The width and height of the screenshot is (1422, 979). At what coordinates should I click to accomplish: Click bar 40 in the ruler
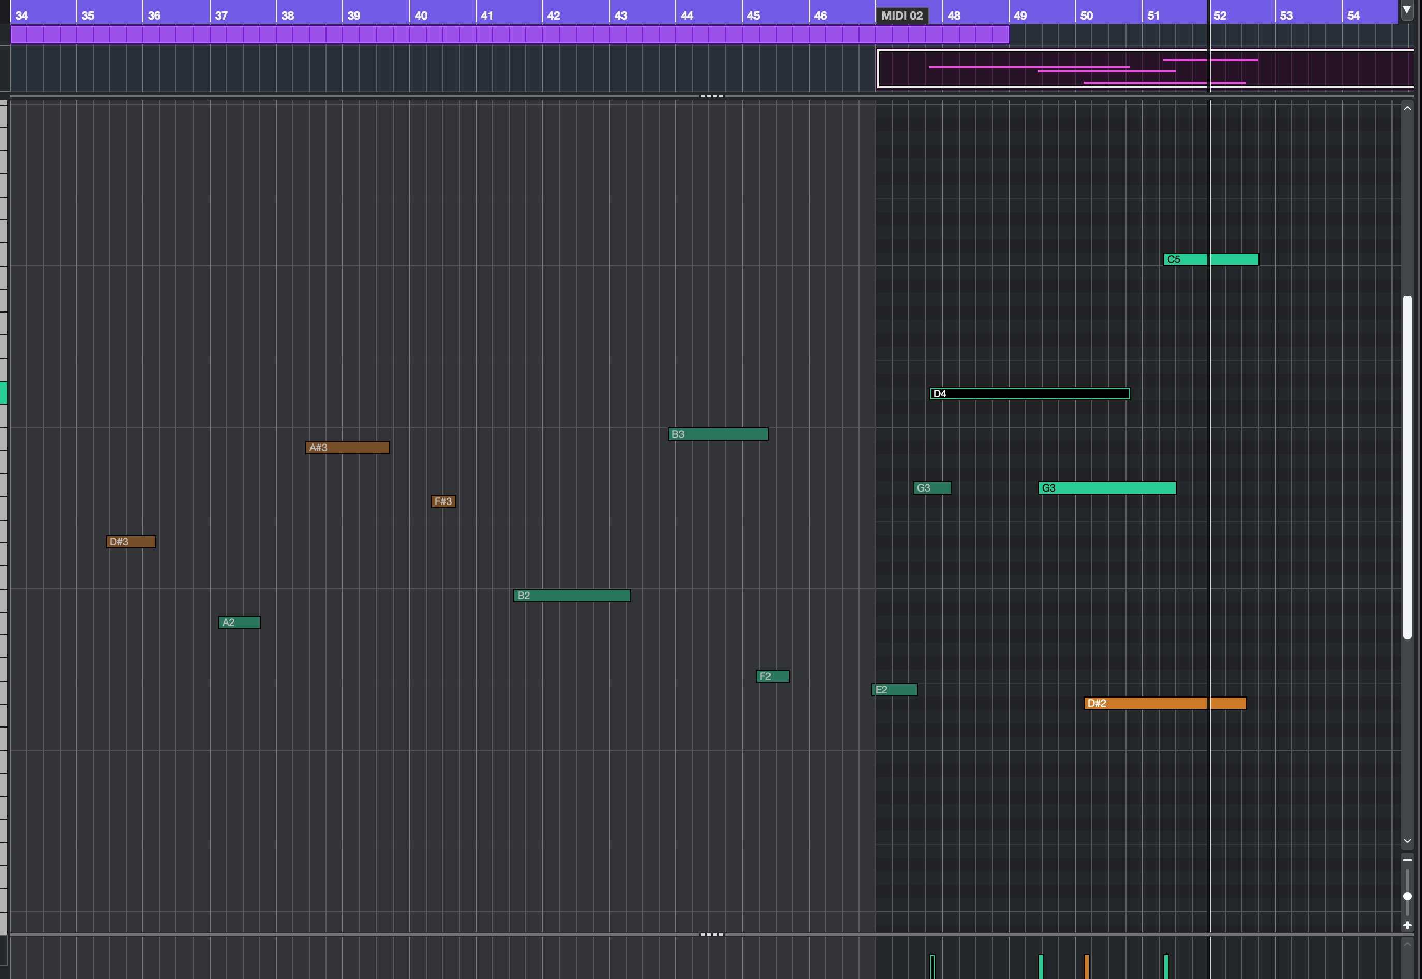(421, 16)
